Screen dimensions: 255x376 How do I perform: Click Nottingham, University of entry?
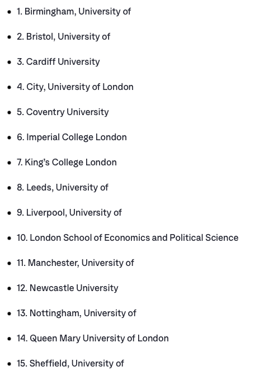[x=77, y=313]
